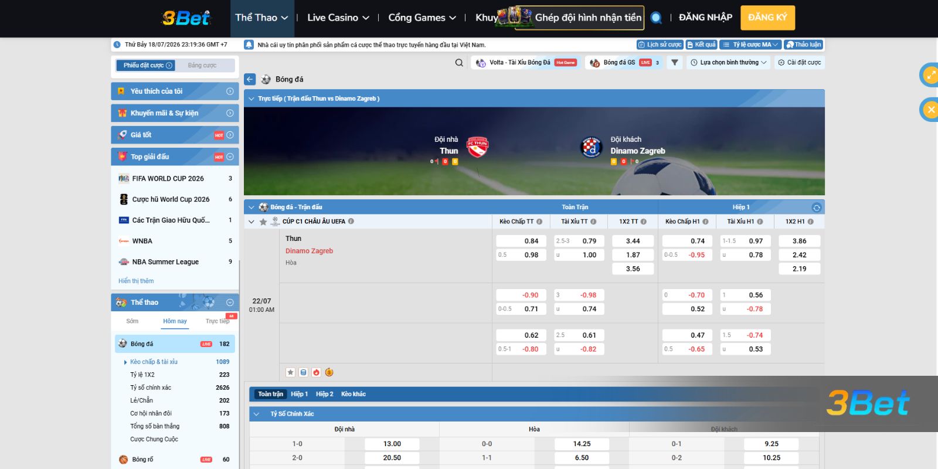938x469 pixels.
Task: Open Cài đặt cược settings
Action: pyautogui.click(x=800, y=63)
